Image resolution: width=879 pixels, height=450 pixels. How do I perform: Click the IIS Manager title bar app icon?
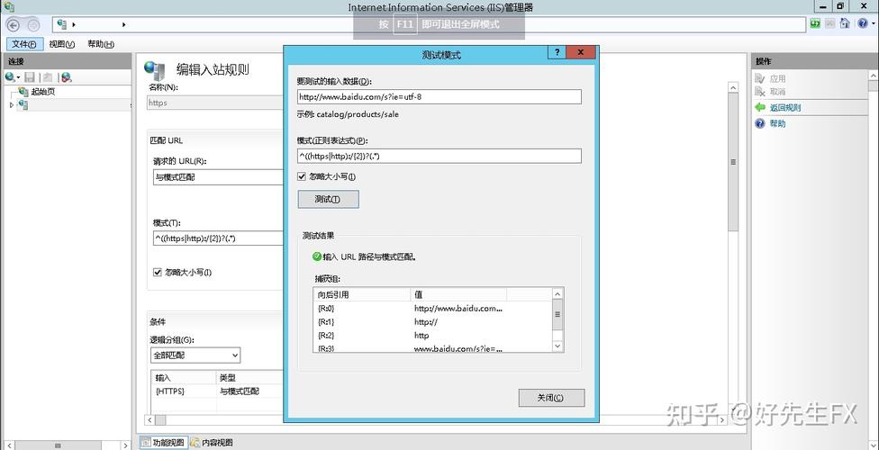(x=9, y=6)
